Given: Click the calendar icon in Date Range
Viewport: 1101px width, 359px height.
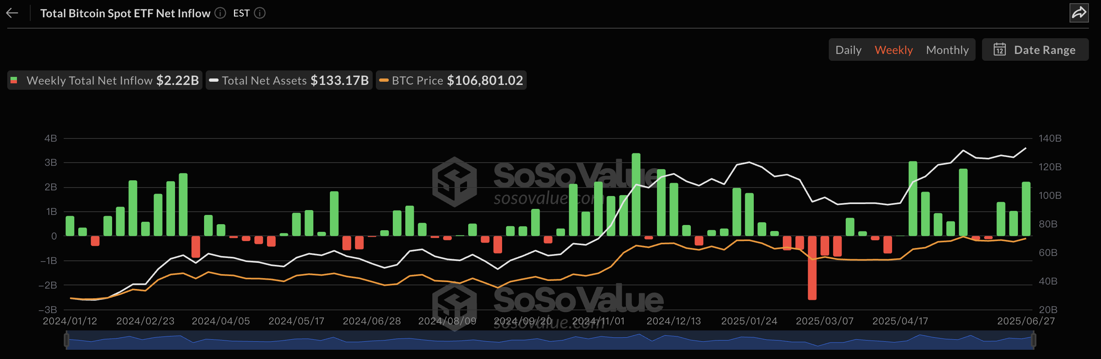Looking at the screenshot, I should 999,50.
